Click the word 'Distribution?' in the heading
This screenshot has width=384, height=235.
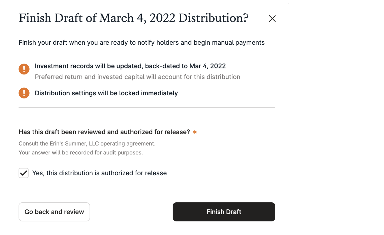click(213, 18)
